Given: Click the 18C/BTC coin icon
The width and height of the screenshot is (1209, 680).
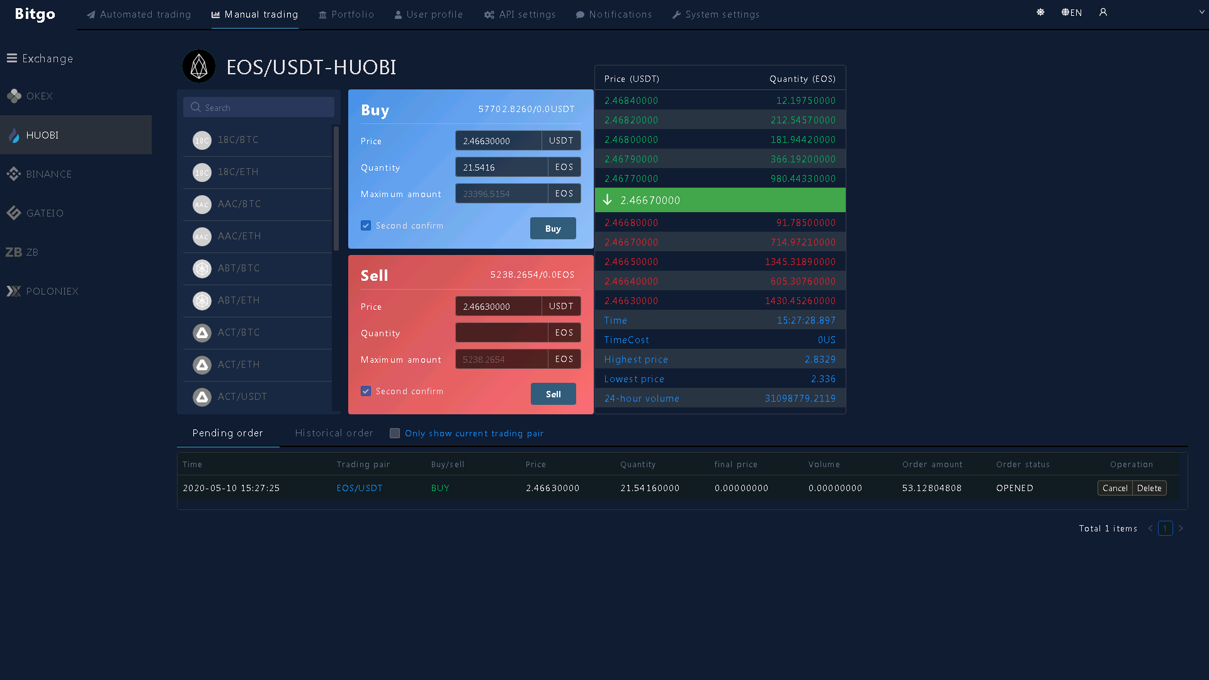Looking at the screenshot, I should coord(201,140).
